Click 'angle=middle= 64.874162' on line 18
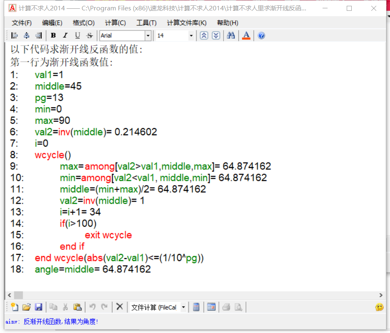Viewport: 390px width, 333px height. pyautogui.click(x=93, y=269)
